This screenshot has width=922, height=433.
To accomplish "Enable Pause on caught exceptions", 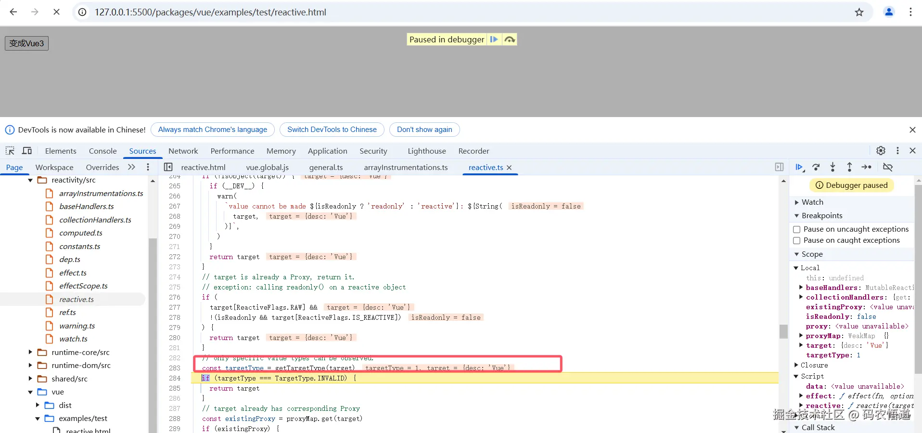I will coord(797,240).
